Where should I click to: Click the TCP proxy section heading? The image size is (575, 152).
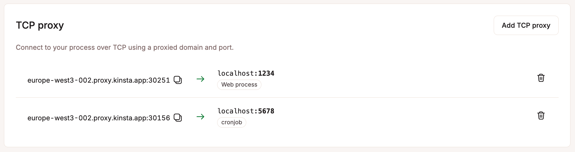[40, 25]
